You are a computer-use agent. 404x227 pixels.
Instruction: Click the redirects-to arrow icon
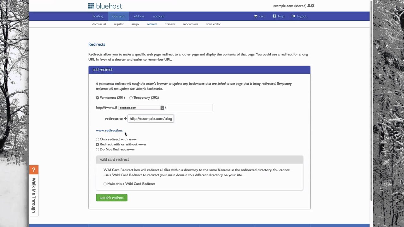125,119
